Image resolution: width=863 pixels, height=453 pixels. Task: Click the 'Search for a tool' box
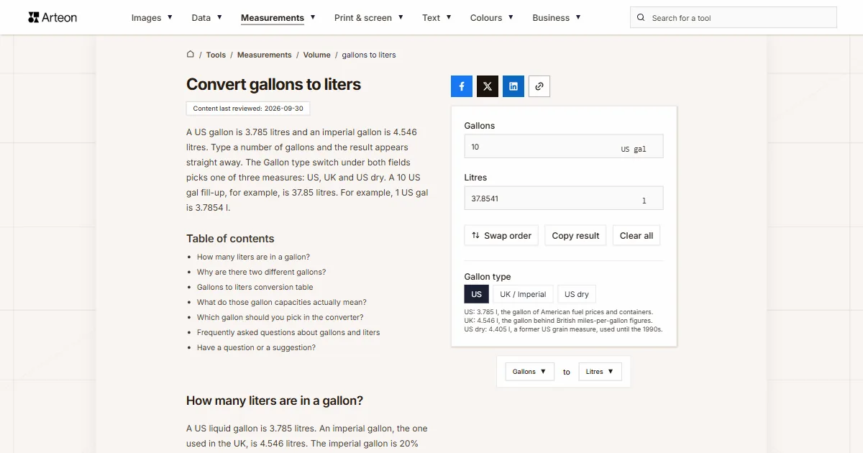click(734, 18)
